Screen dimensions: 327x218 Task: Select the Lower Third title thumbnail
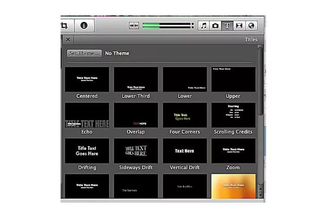(x=136, y=79)
